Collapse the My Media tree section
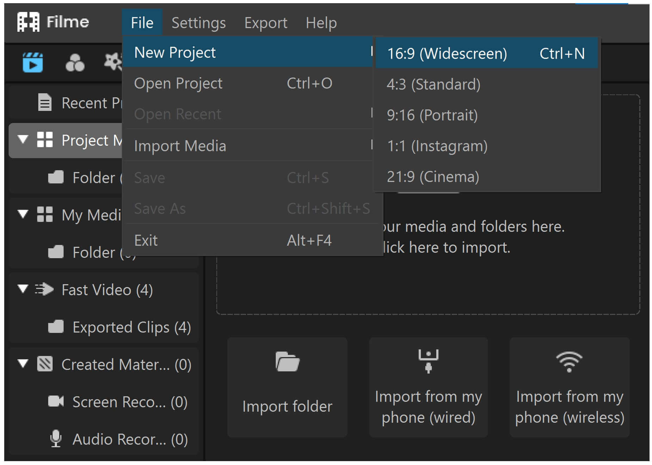Screen dimensions: 652x465 coord(23,214)
